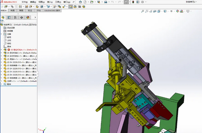Open the Options gear icon
202x133 pixels.
142,2
